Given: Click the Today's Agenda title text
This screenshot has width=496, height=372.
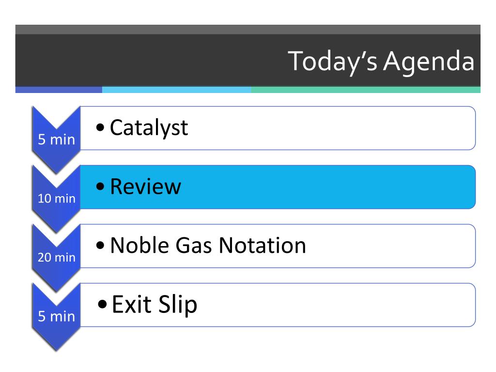Looking at the screenshot, I should [381, 62].
